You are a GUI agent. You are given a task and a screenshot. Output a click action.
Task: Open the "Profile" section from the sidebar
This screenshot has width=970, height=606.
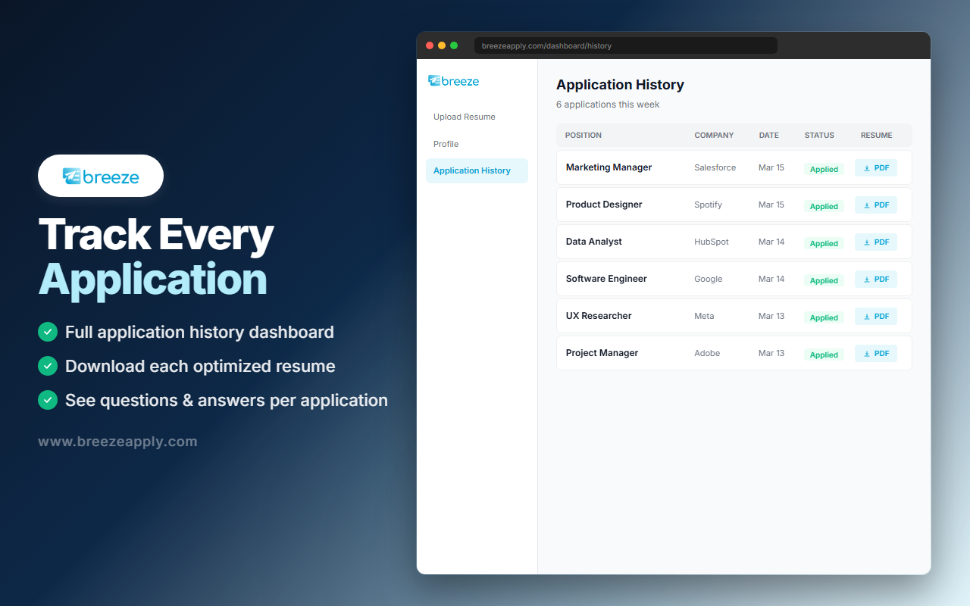(446, 144)
